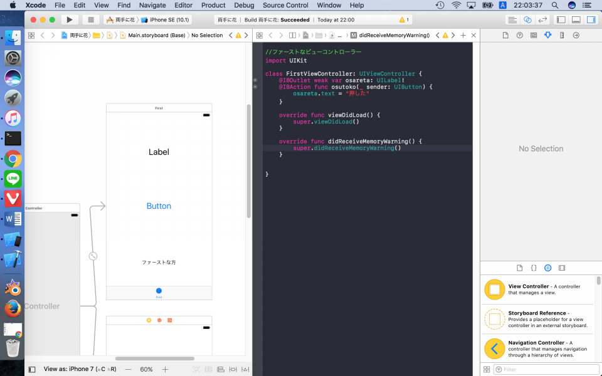The width and height of the screenshot is (602, 376).
Task: Open the Navigate menu
Action: point(152,5)
